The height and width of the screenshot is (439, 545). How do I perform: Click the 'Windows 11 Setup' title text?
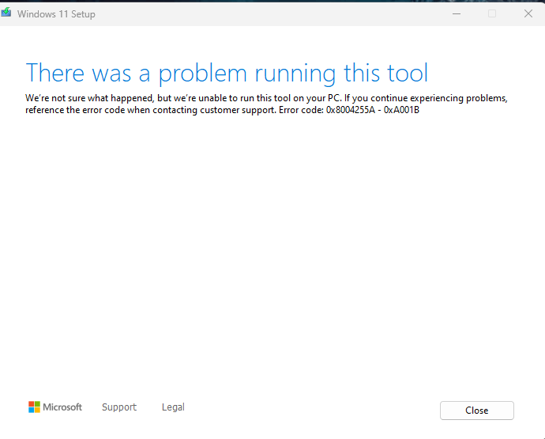coord(56,14)
